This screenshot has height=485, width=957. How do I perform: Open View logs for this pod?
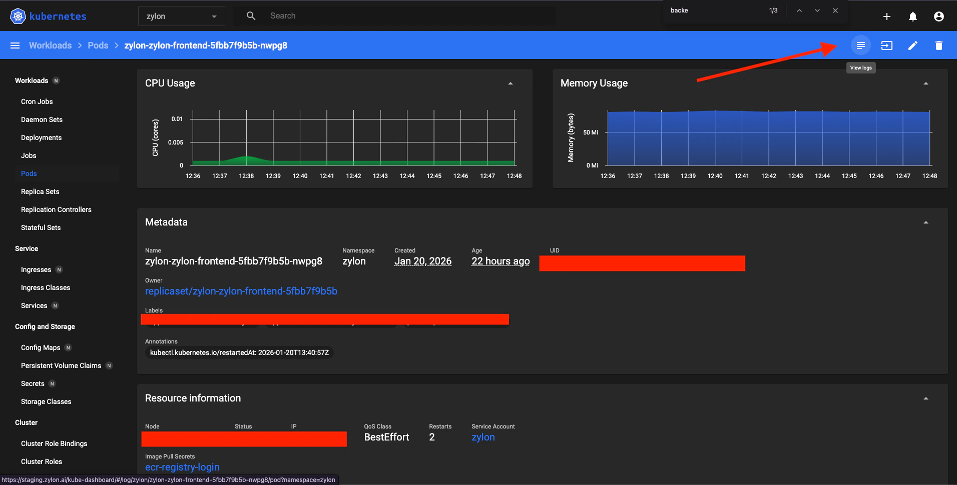pyautogui.click(x=861, y=45)
